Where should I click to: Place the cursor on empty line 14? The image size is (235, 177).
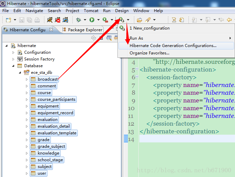pyautogui.click(x=187, y=139)
